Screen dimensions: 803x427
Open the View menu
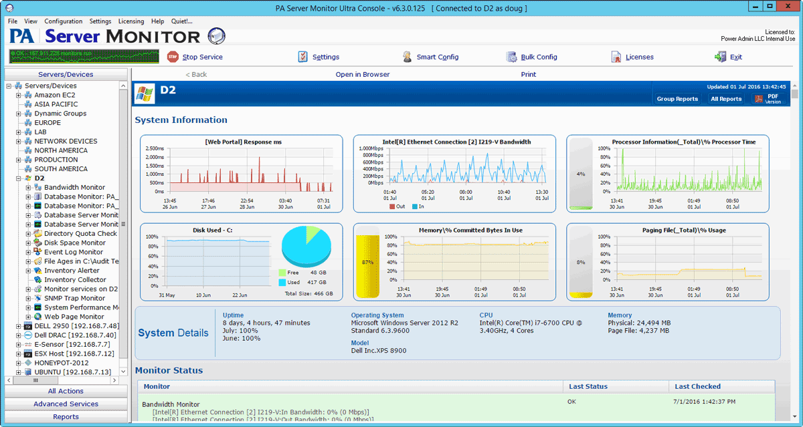pos(31,21)
